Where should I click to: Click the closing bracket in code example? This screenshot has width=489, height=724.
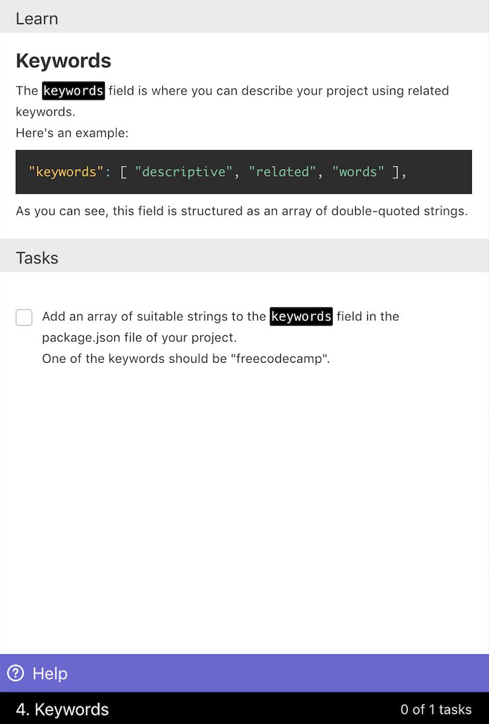(x=395, y=172)
